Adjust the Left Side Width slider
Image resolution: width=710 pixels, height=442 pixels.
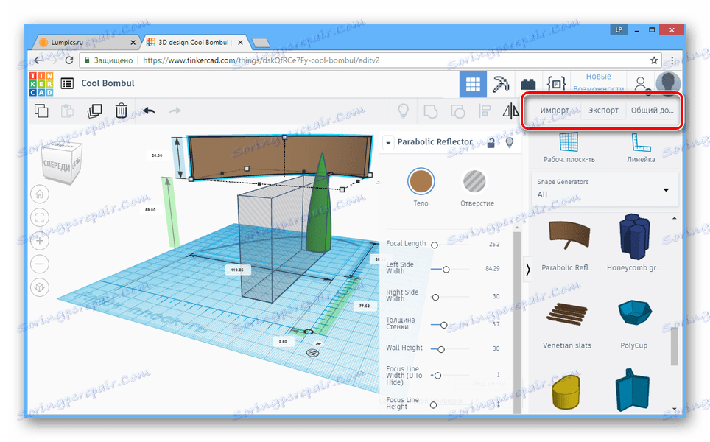pyautogui.click(x=446, y=270)
